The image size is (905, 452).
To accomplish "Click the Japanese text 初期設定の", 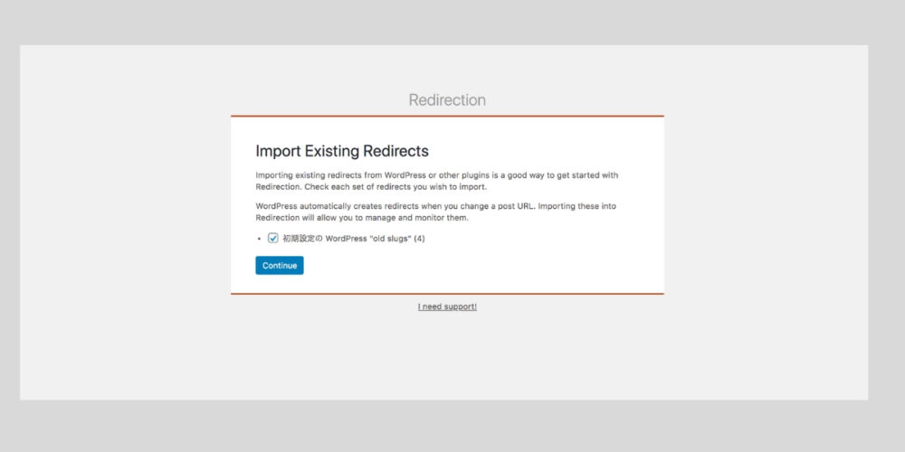I will pyautogui.click(x=302, y=238).
